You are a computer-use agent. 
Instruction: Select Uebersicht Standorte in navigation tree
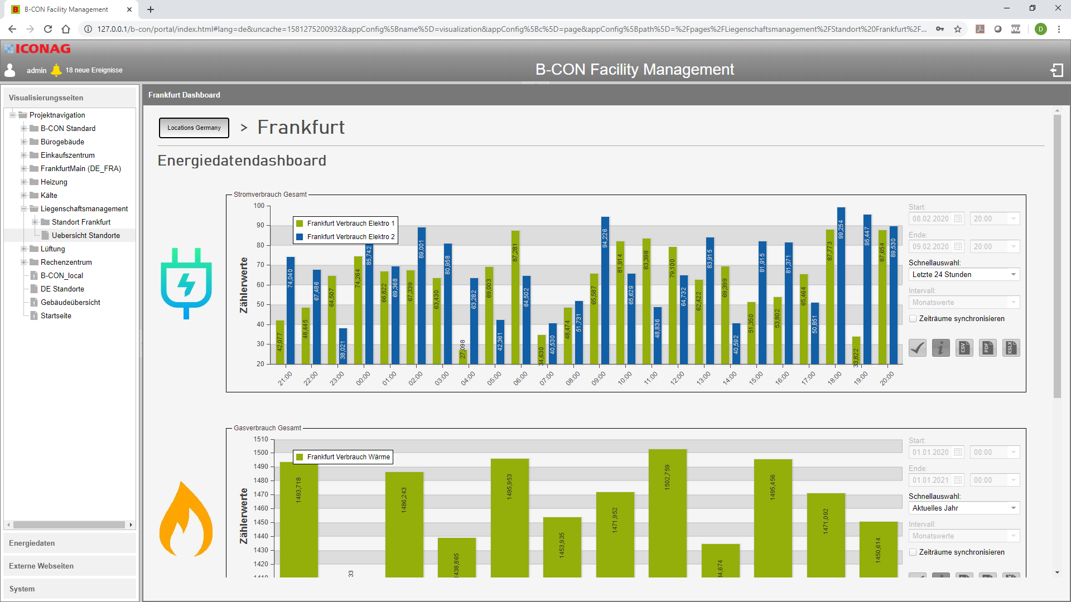[x=85, y=236]
